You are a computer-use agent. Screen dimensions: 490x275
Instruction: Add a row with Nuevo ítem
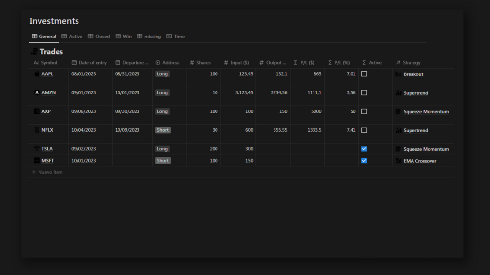(x=47, y=172)
